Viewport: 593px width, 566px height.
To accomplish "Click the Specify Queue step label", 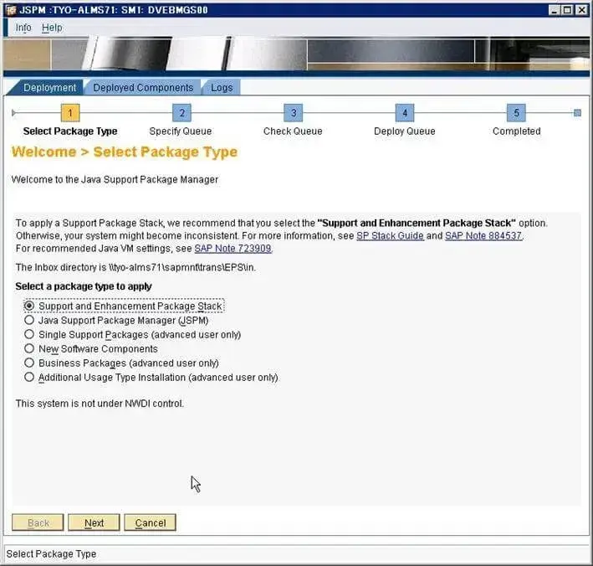I will tap(181, 131).
